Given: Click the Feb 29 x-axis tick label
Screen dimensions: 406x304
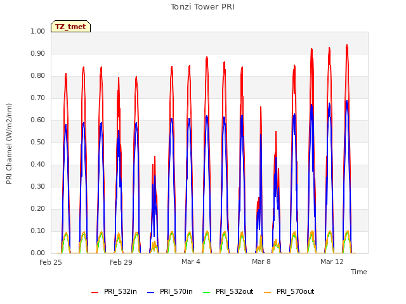Looking at the screenshot, I should point(121,262).
